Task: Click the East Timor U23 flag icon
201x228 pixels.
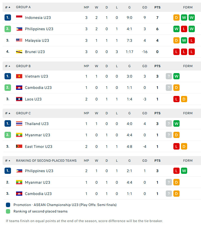Action: 19,146
